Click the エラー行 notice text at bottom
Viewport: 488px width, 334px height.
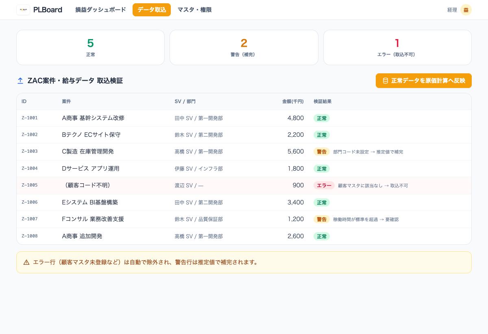click(x=146, y=262)
